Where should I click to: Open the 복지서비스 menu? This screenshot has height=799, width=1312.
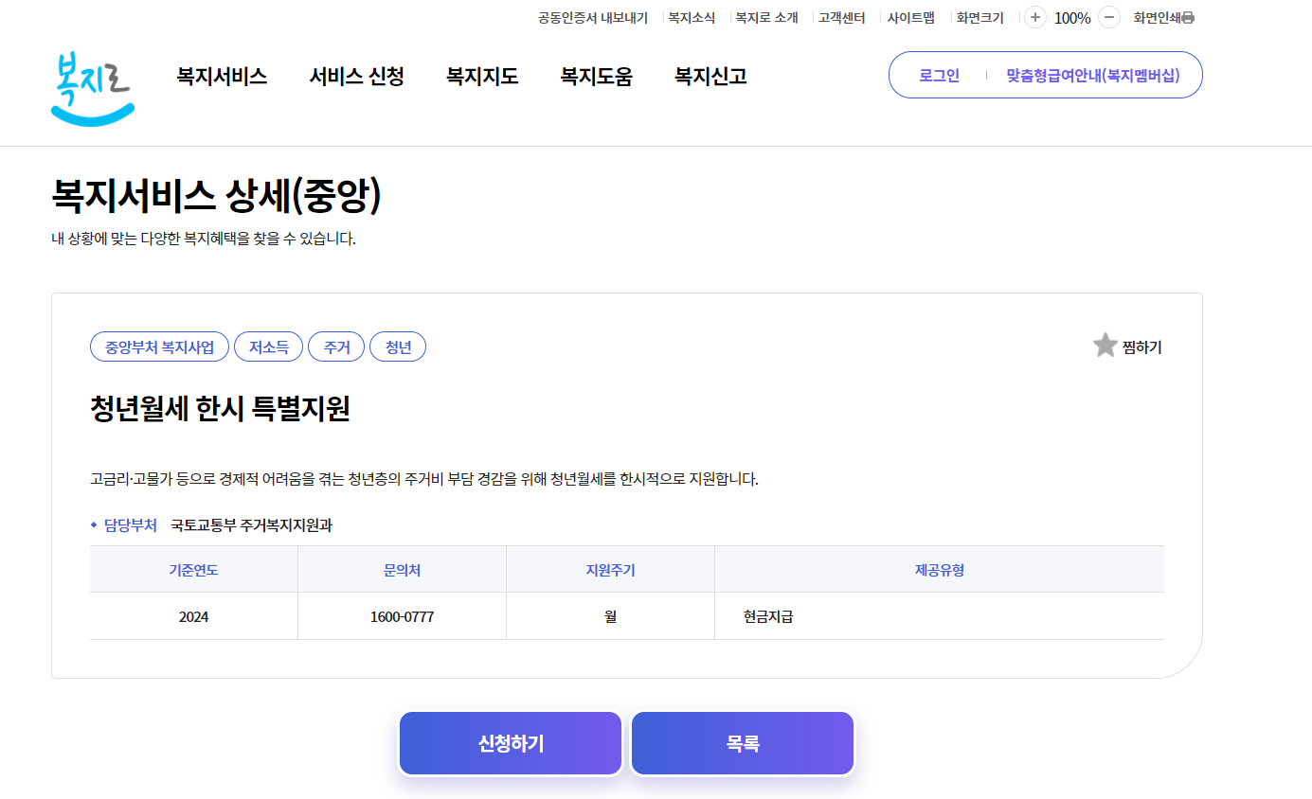click(x=220, y=76)
